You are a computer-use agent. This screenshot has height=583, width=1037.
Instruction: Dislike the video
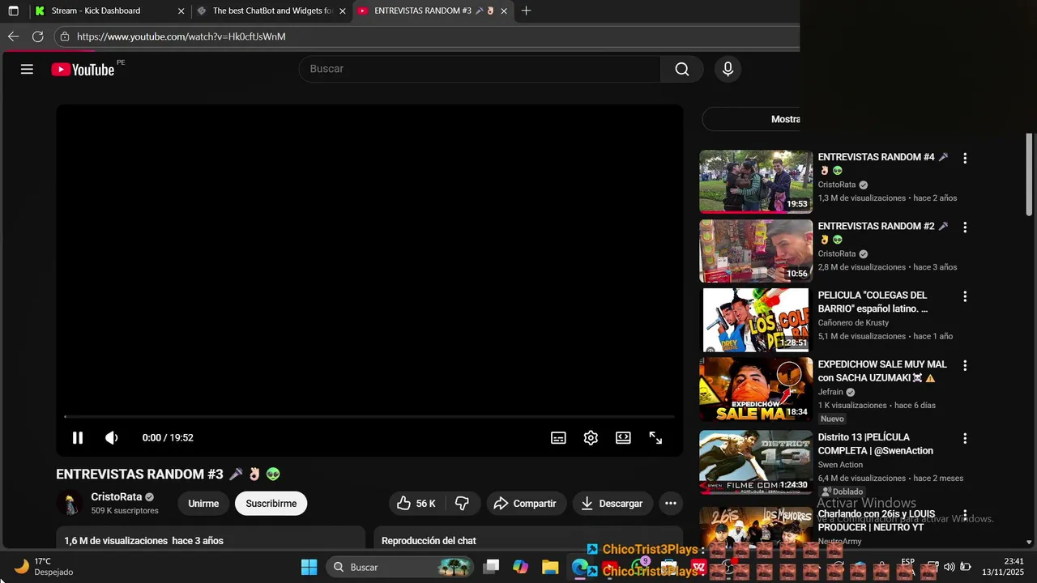coord(463,503)
